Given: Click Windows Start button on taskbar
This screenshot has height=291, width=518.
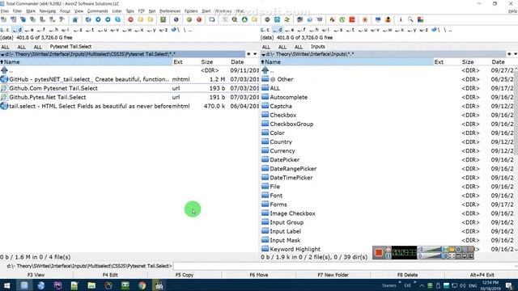Looking at the screenshot, I should click(6, 285).
